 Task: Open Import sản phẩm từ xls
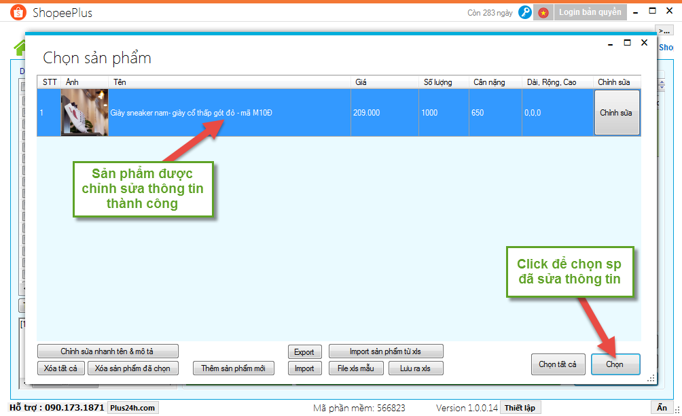386,351
